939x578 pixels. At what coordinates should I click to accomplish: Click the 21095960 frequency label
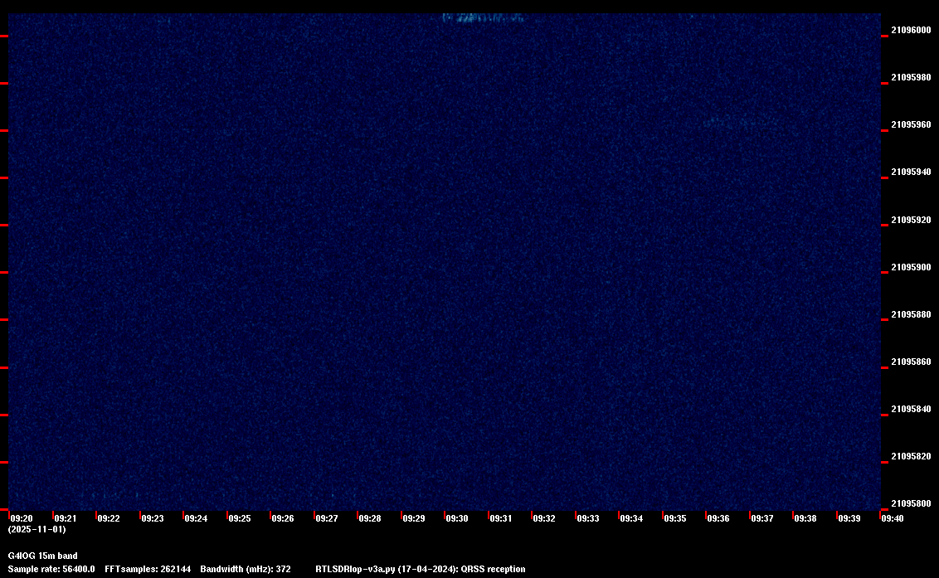point(911,124)
